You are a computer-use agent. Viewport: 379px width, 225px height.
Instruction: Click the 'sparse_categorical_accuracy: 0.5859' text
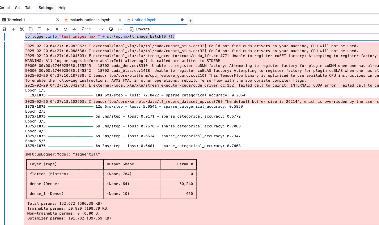click(203, 107)
